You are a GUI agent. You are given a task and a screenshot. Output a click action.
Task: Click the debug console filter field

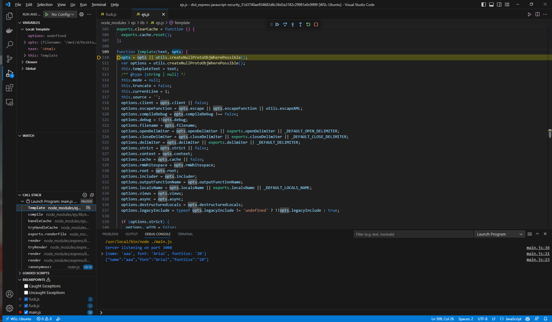point(413,234)
